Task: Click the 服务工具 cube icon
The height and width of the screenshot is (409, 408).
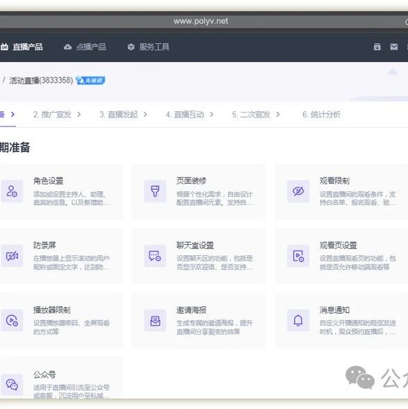Action: [131, 47]
